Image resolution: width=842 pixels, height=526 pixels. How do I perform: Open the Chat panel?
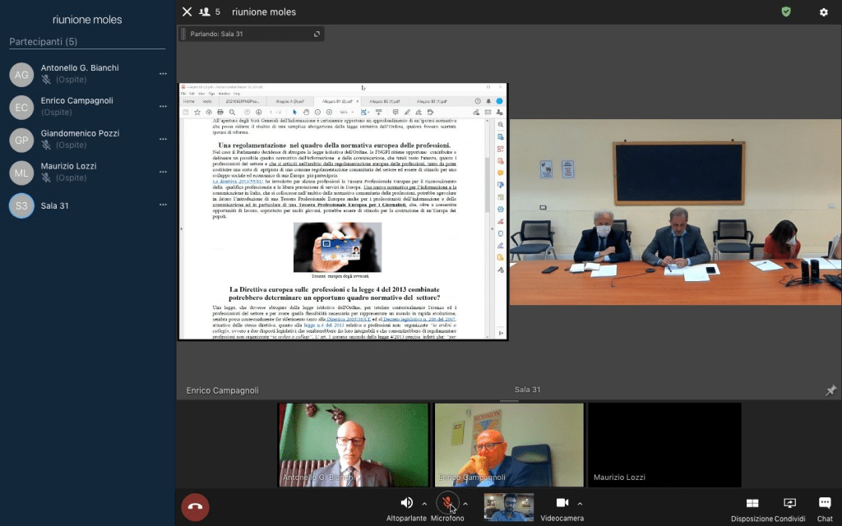pyautogui.click(x=824, y=503)
